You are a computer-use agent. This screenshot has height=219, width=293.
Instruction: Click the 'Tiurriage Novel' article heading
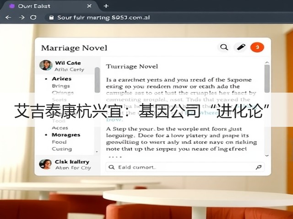[x=132, y=67]
